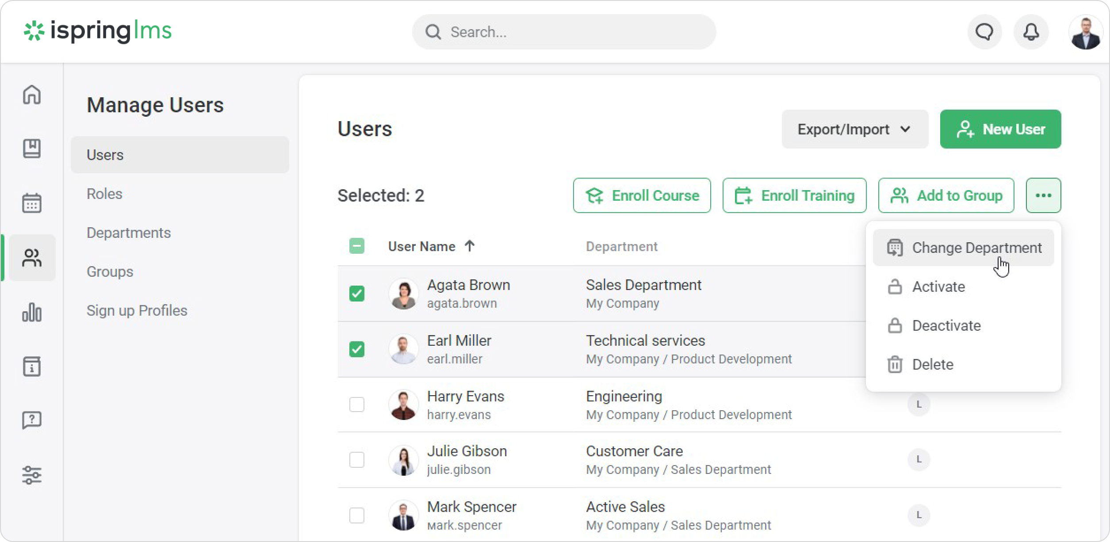Open the courses bookmark icon in sidebar

tap(32, 149)
